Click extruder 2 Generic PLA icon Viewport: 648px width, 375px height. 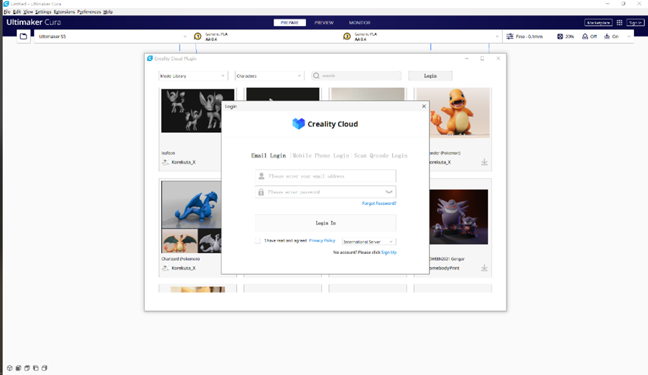(x=347, y=36)
